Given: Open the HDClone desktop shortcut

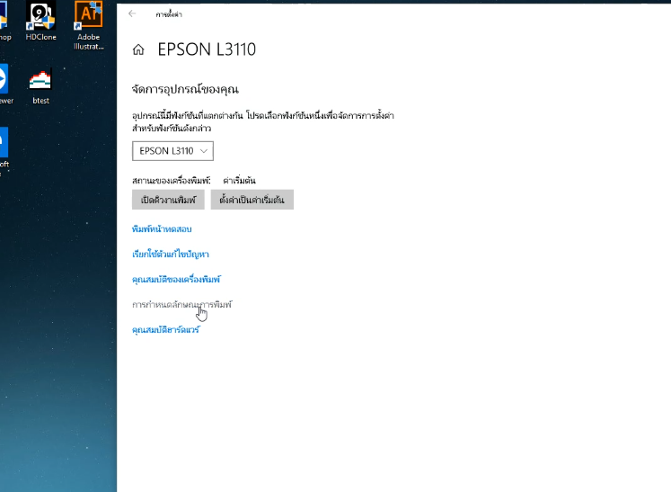Looking at the screenshot, I should click(40, 21).
